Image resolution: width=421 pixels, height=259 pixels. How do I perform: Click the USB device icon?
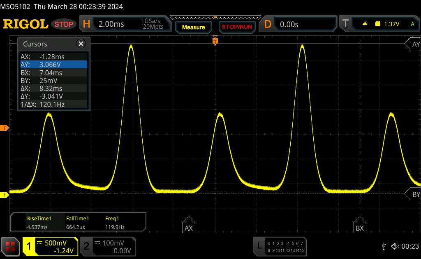coord(384,246)
